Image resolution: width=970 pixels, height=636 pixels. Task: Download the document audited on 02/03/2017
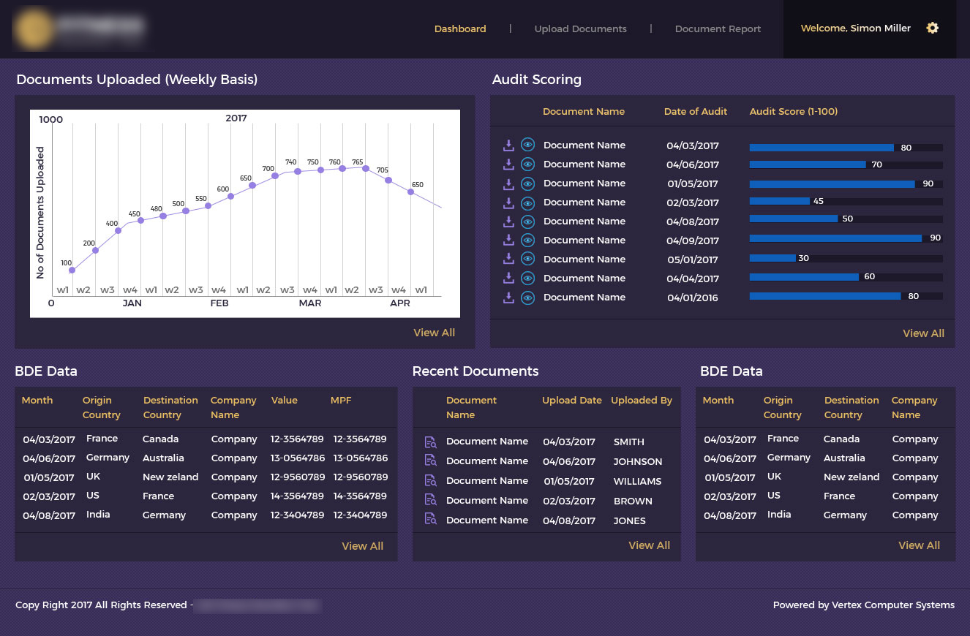pos(508,202)
